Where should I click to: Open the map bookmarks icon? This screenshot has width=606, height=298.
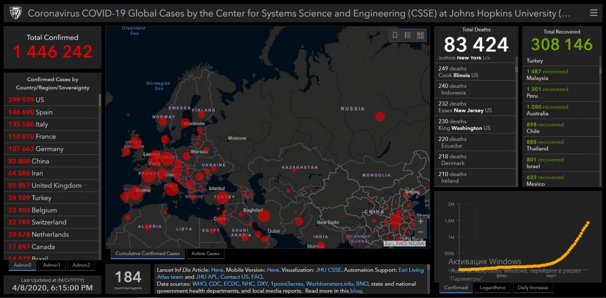point(395,35)
